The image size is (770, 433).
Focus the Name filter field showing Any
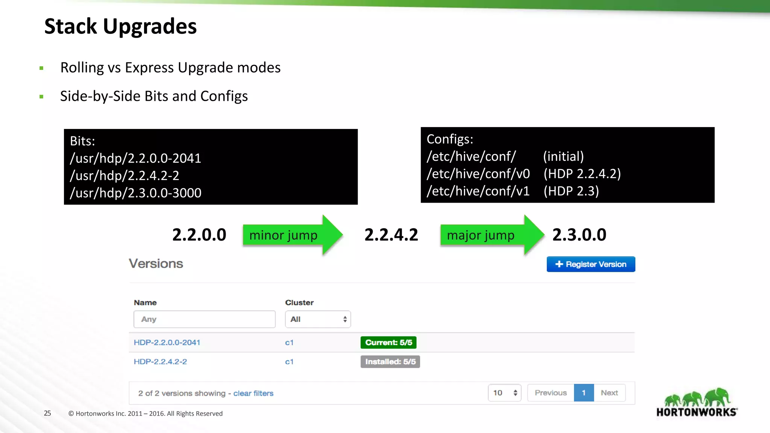205,319
